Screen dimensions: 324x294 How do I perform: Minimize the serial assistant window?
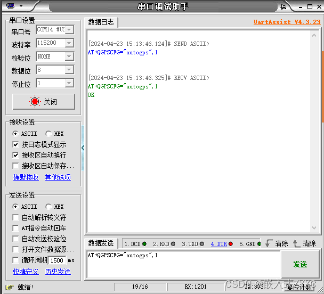click(301, 7)
